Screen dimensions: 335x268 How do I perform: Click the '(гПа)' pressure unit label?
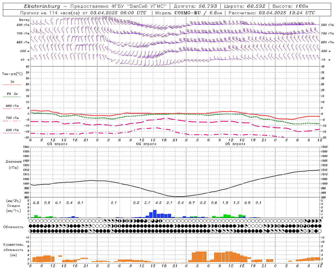pyautogui.click(x=14, y=168)
